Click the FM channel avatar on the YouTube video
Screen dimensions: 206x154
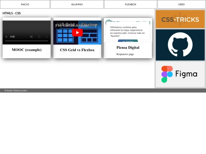point(58,26)
